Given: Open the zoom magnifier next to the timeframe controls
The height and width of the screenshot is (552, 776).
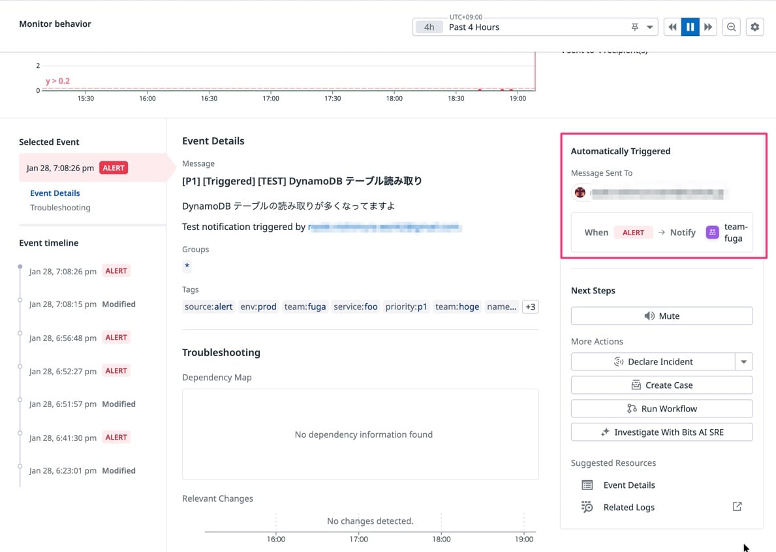Looking at the screenshot, I should (x=731, y=27).
